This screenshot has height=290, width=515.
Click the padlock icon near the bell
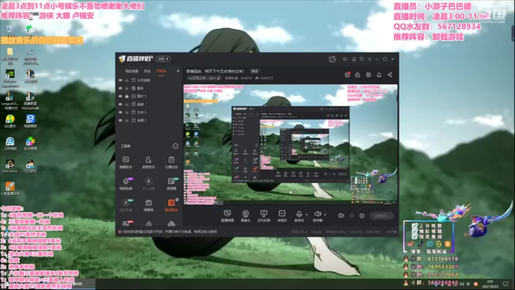pyautogui.click(x=358, y=75)
